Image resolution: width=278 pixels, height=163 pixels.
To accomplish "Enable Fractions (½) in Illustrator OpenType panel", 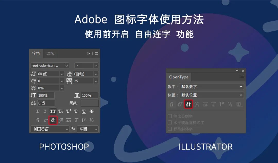I will (x=230, y=104).
